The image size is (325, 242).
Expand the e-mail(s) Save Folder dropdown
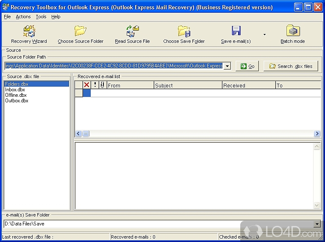coord(317,224)
